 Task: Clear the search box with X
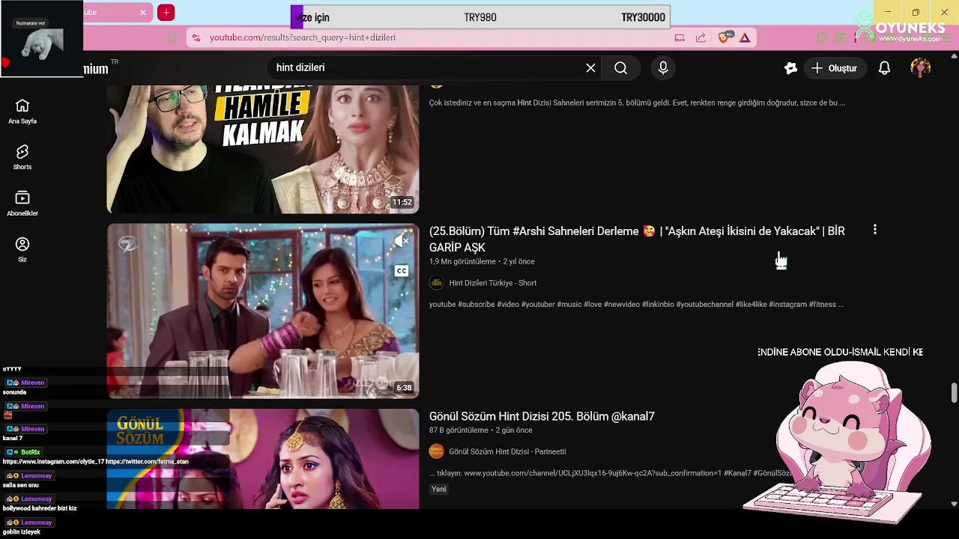590,68
